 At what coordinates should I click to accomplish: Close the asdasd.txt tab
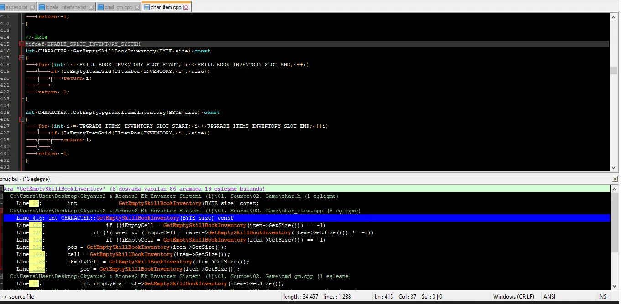pos(32,7)
